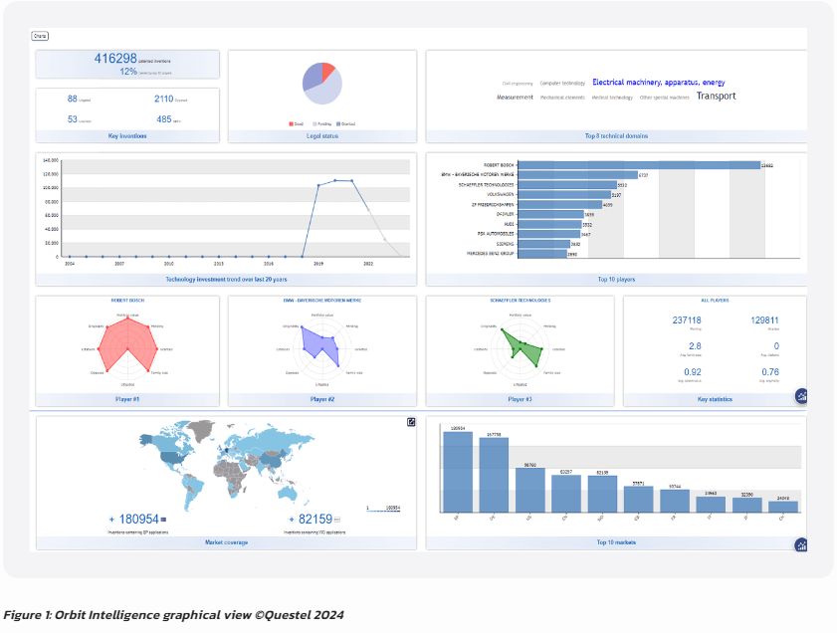Select the AUDI bar

[x=549, y=224]
